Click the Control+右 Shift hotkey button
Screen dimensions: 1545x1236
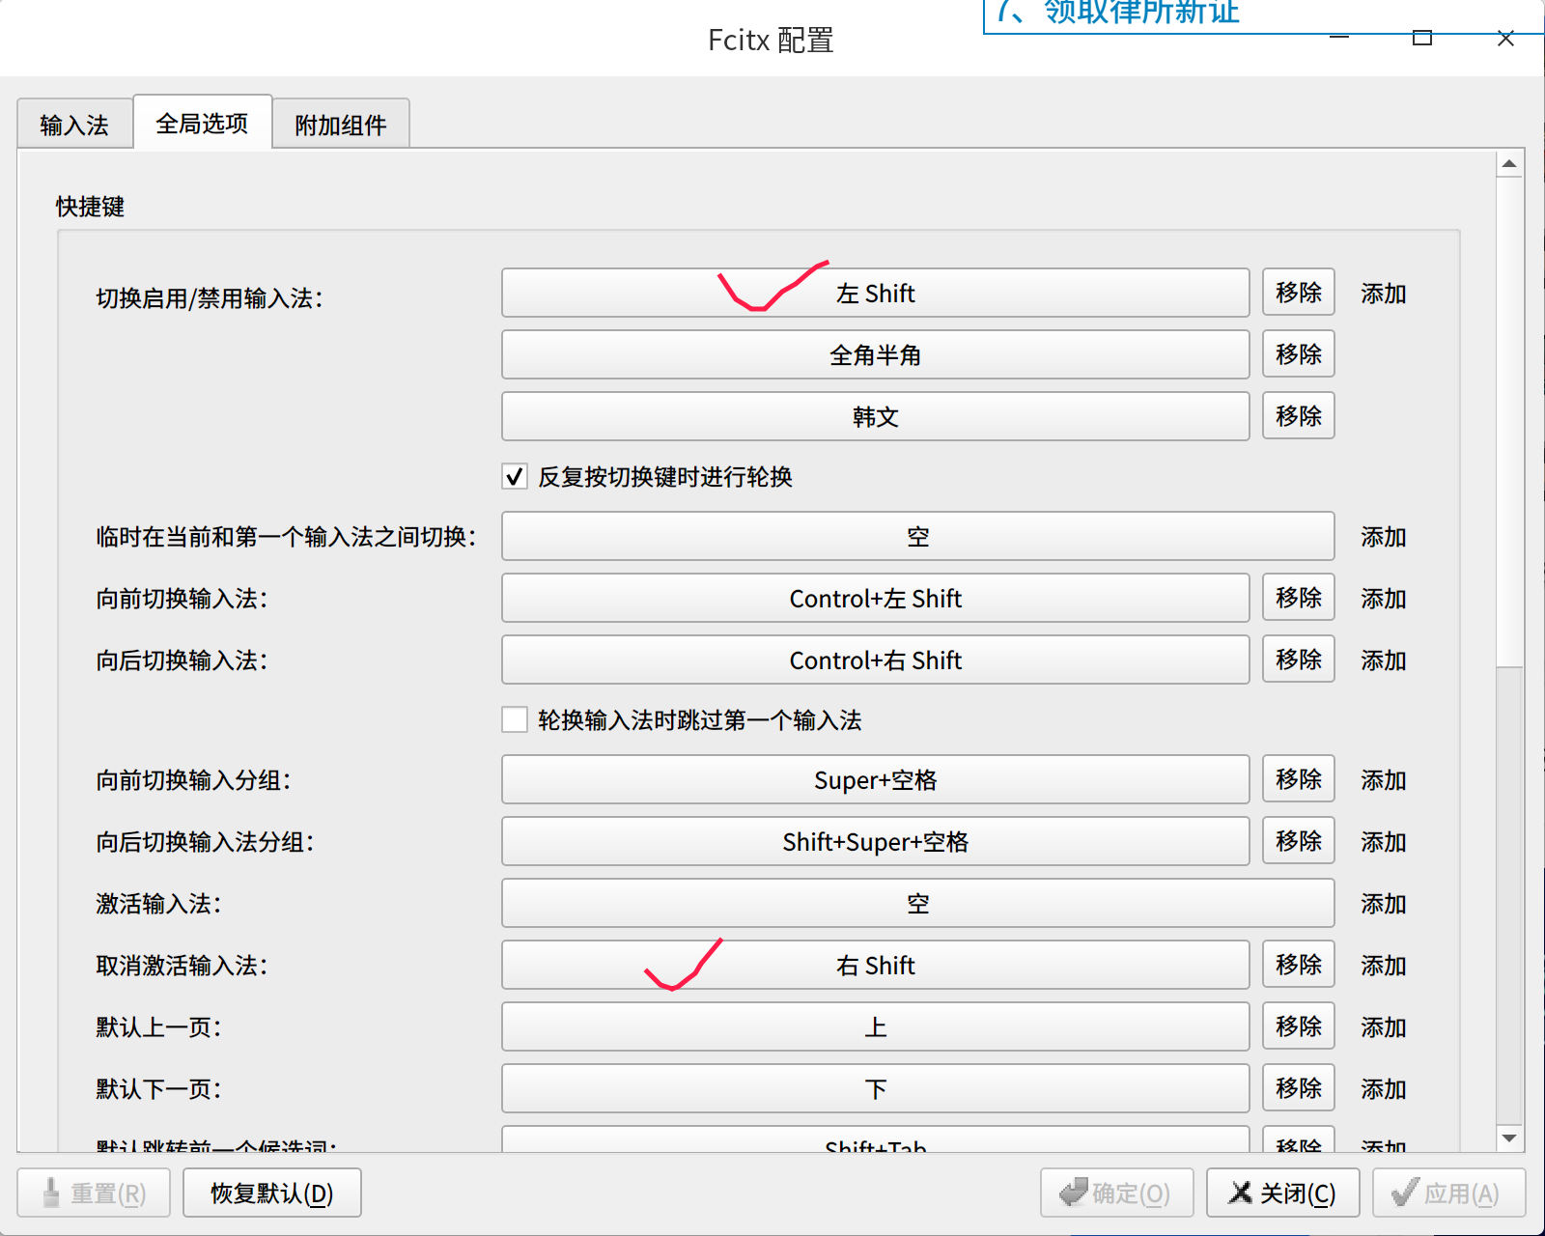click(876, 660)
